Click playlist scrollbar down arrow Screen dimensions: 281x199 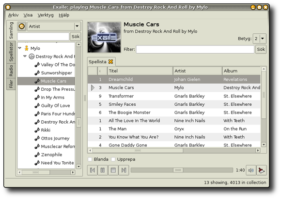click(264, 144)
